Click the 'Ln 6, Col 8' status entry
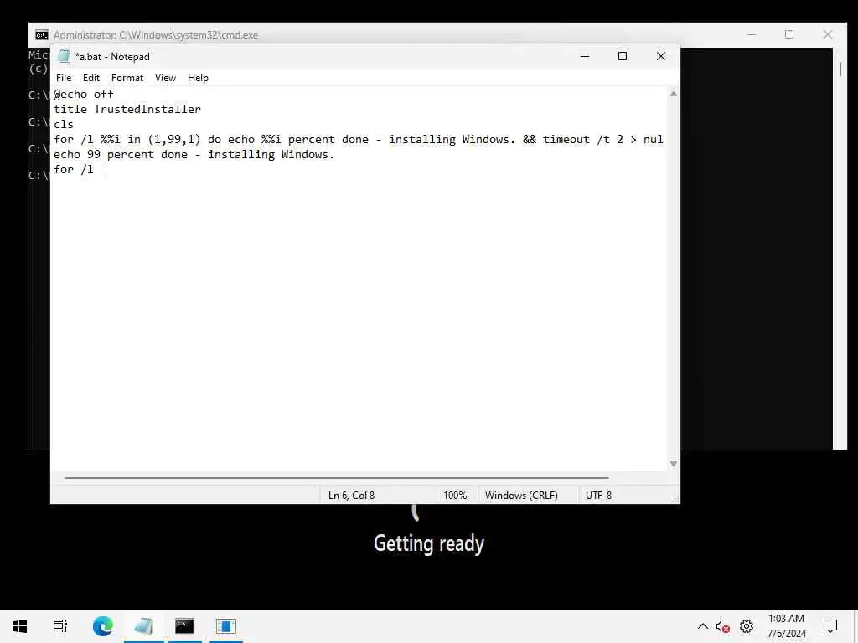The width and height of the screenshot is (858, 643). [x=351, y=496]
